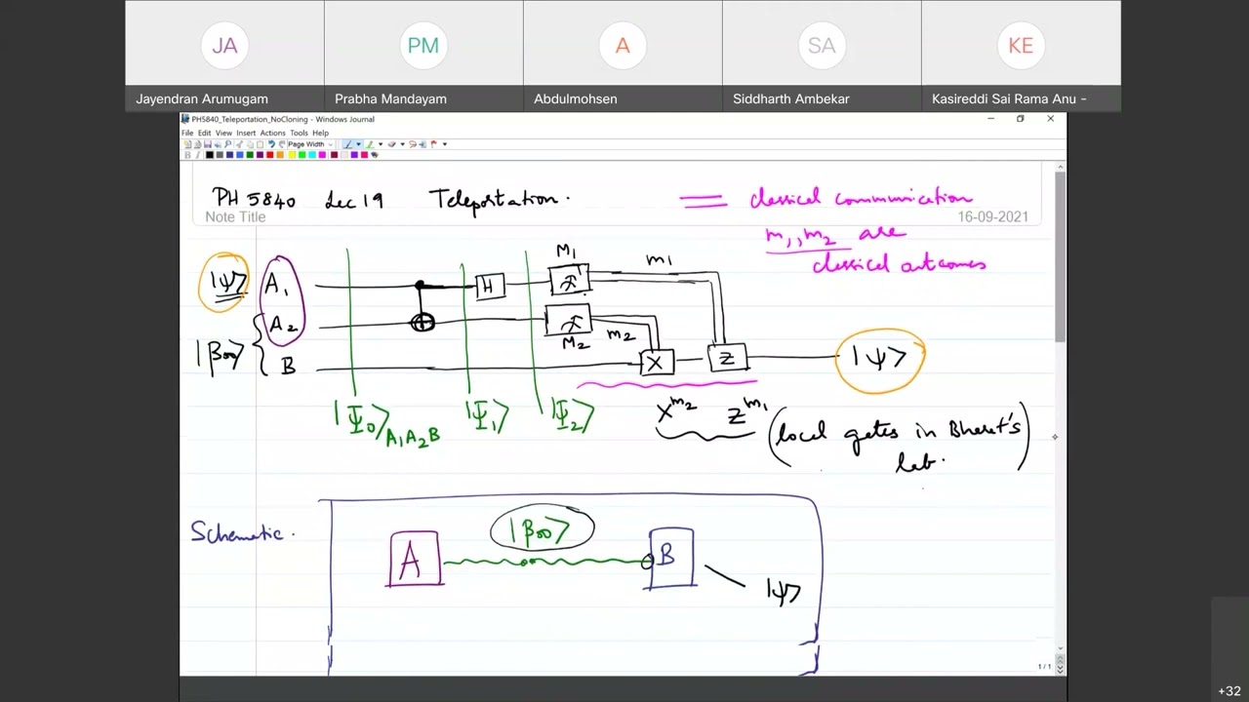1249x702 pixels.
Task: Click the scrollbar down arrow in Journal
Action: click(x=1061, y=647)
